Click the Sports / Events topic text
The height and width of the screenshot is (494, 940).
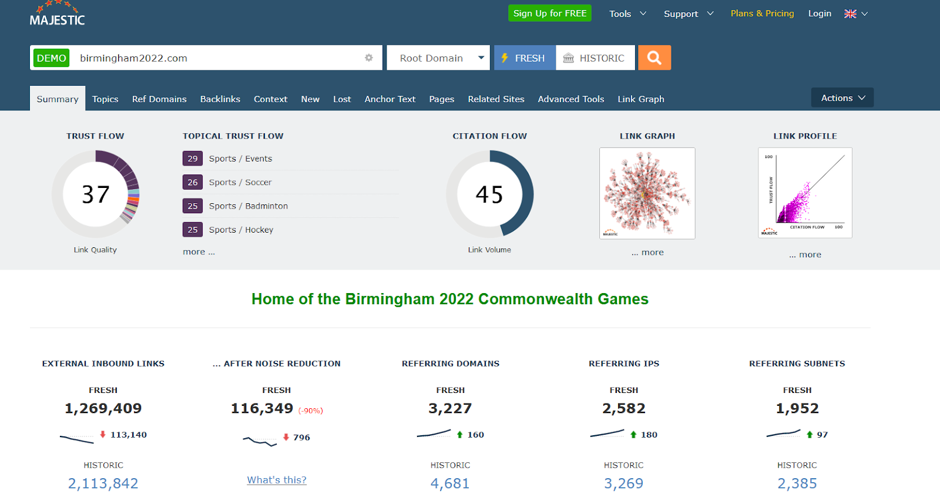click(240, 159)
